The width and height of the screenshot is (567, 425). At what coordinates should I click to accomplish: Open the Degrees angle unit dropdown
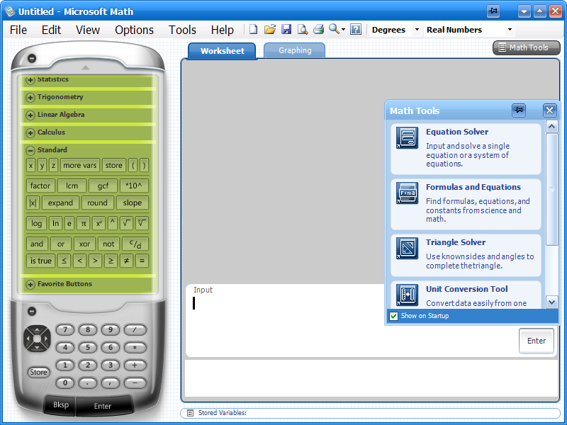pyautogui.click(x=417, y=30)
